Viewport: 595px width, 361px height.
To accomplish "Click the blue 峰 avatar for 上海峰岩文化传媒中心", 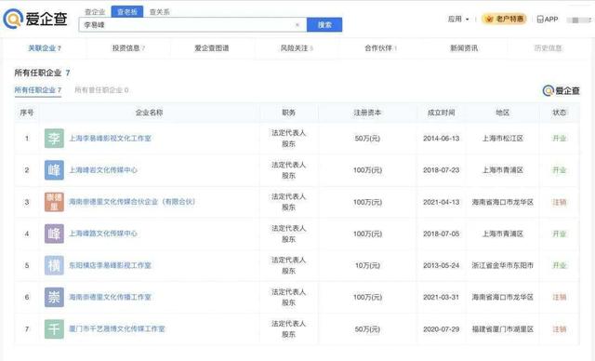I will [x=54, y=170].
